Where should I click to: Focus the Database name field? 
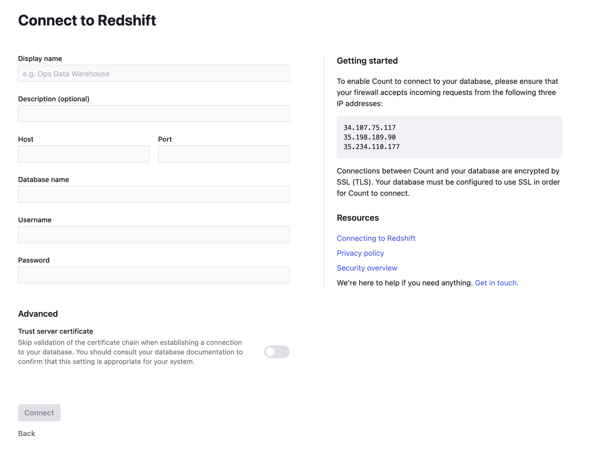(154, 194)
